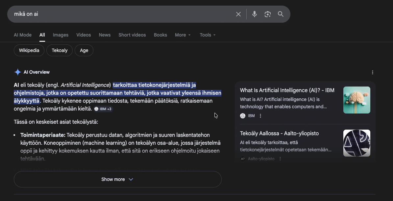393x201 pixels.
Task: Switch to the News tab
Action: click(x=104, y=35)
